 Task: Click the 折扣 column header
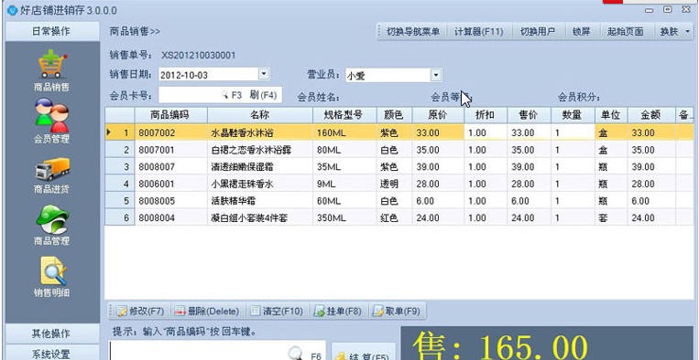click(486, 115)
